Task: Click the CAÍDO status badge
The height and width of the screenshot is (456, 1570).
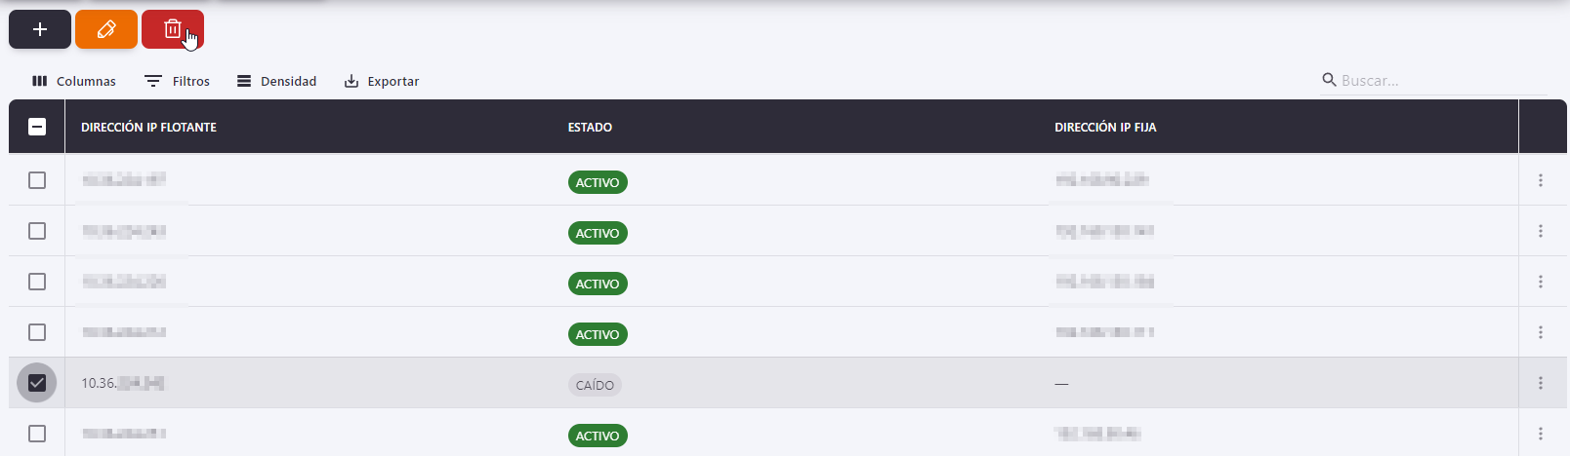Action: (x=595, y=385)
